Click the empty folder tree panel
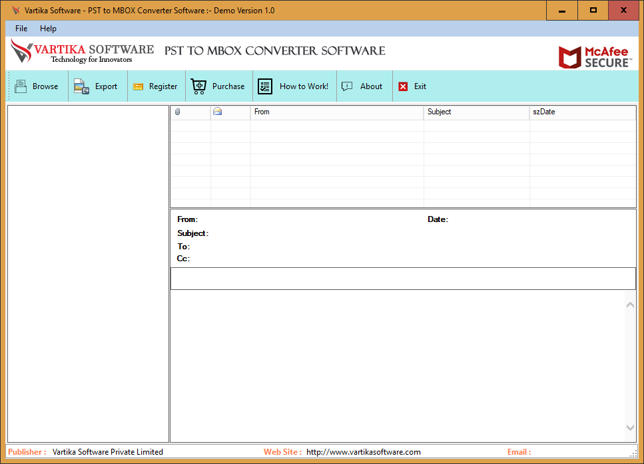The width and height of the screenshot is (644, 464). pyautogui.click(x=89, y=273)
